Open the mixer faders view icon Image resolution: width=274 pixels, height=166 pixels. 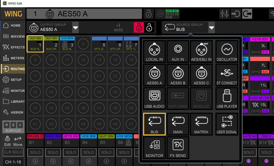click(224, 14)
